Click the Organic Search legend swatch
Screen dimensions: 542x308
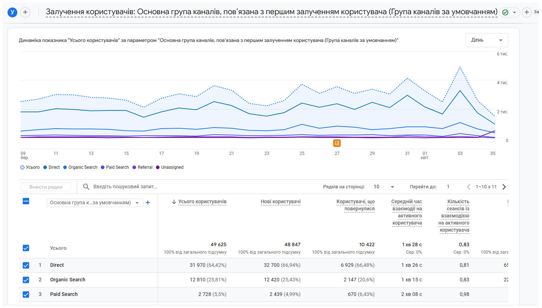click(x=65, y=167)
